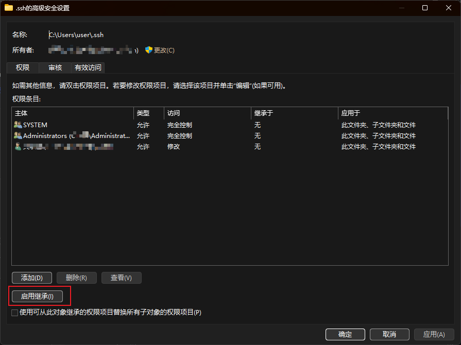This screenshot has width=461, height=345.
Task: Click the 访问 column header
Action: (x=207, y=113)
